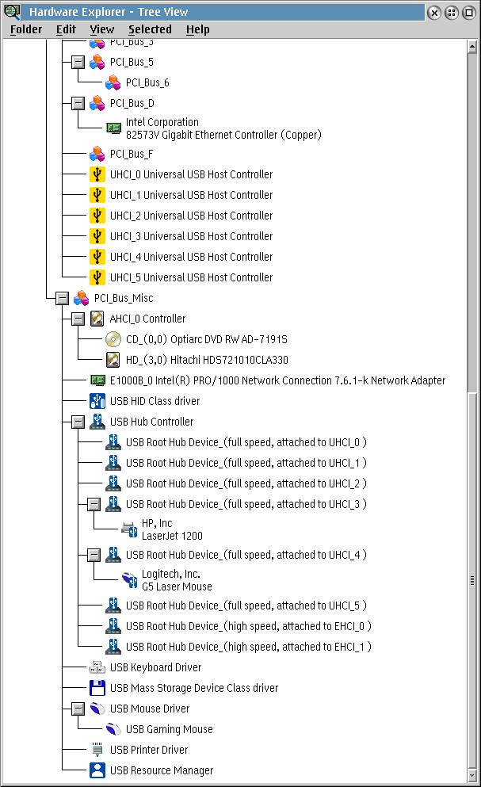Collapse the AHCI_0 Controller node
481x787 pixels.
78,319
